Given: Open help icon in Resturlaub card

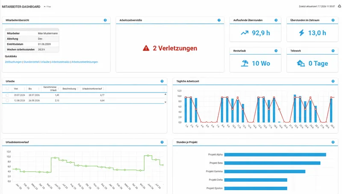Looking at the screenshot, I should (x=276, y=51).
